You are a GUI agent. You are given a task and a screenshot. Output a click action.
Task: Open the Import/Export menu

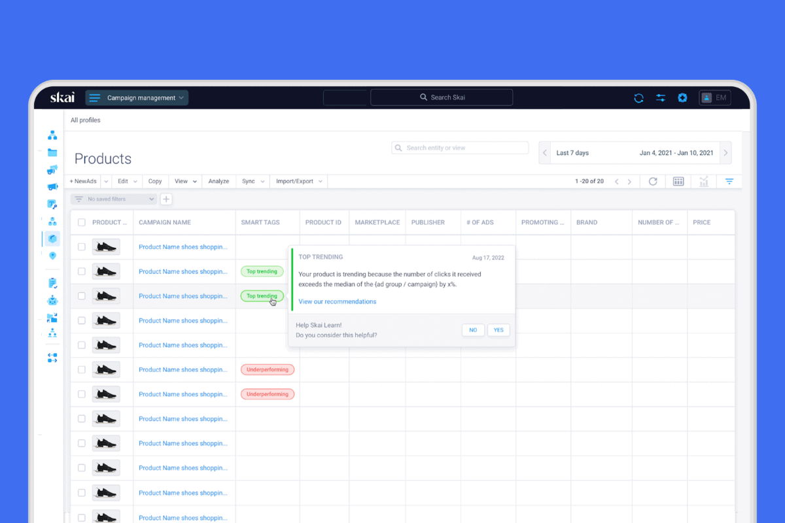(x=294, y=181)
